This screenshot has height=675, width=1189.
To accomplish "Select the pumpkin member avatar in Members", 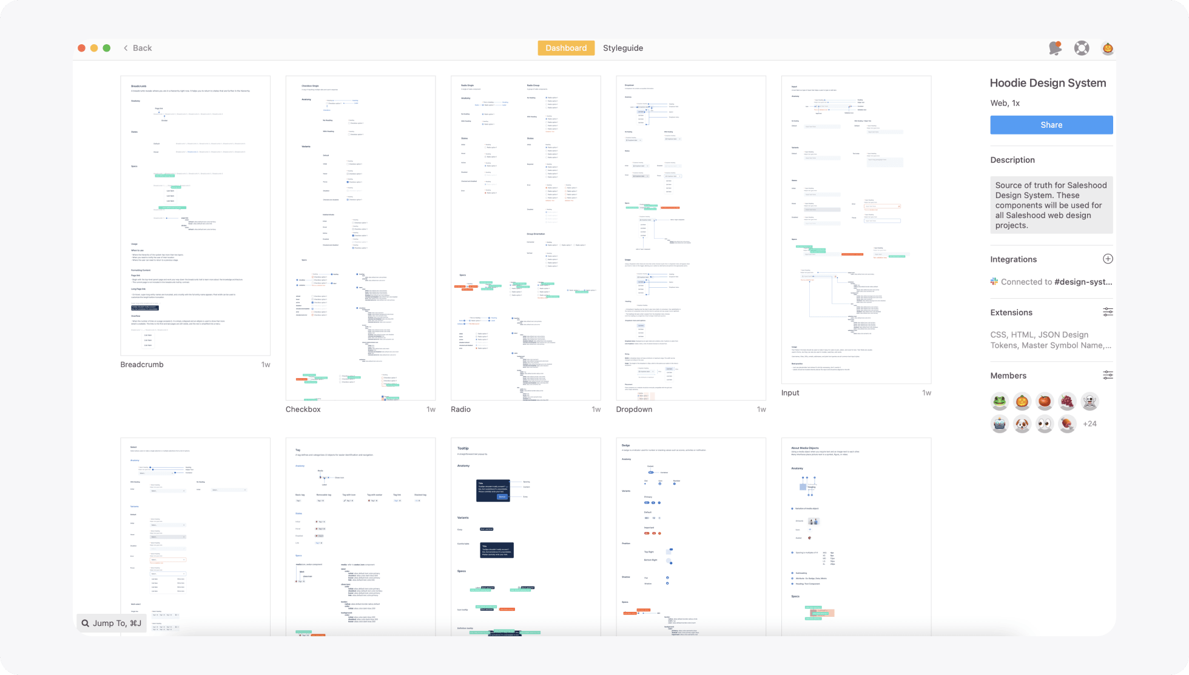I will 1022,401.
